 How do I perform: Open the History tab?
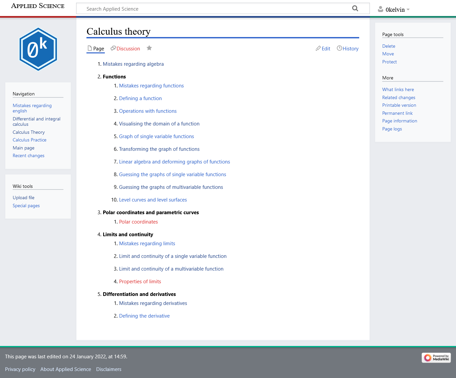(348, 49)
